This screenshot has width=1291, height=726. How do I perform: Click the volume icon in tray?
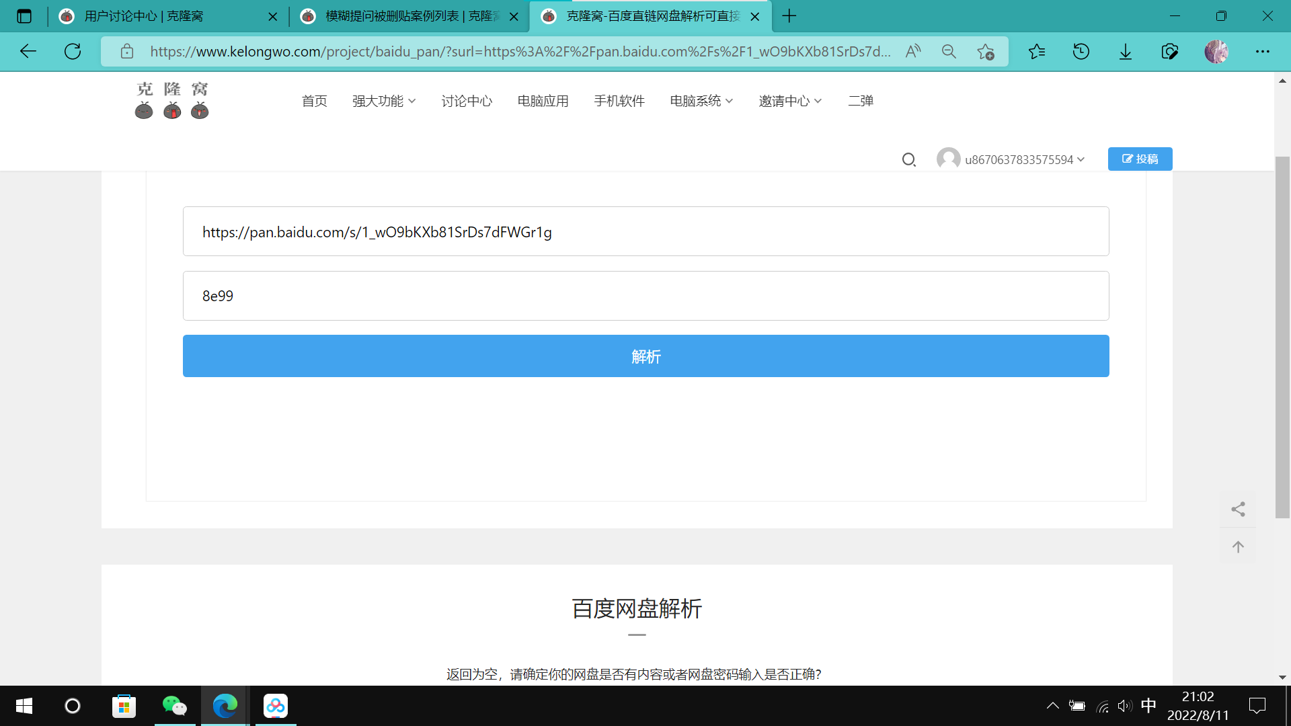pyautogui.click(x=1124, y=706)
